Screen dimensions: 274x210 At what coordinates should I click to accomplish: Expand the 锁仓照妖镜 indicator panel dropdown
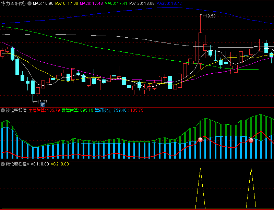[3, 110]
